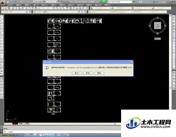Expand the dimension style dropdown
This screenshot has height=137, width=176.
point(129,8)
